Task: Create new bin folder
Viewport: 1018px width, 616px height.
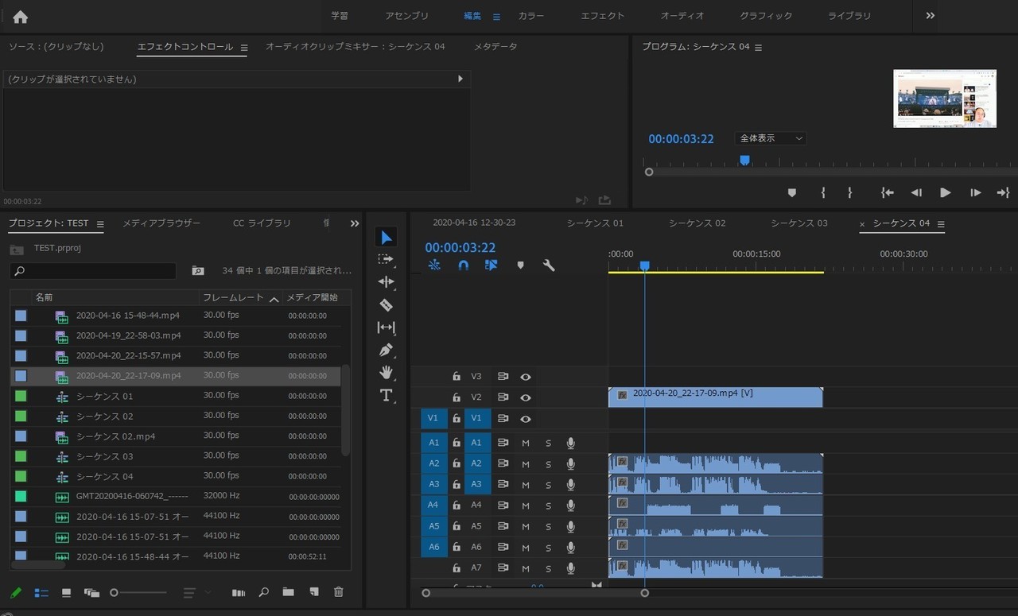Action: click(288, 592)
